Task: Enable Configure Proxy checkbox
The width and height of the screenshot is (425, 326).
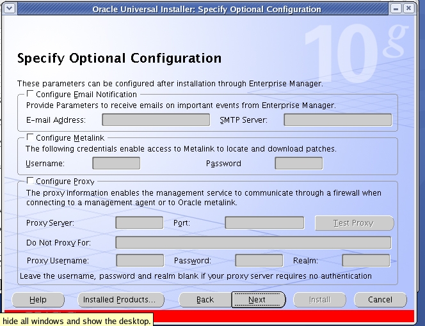Action: (x=30, y=181)
